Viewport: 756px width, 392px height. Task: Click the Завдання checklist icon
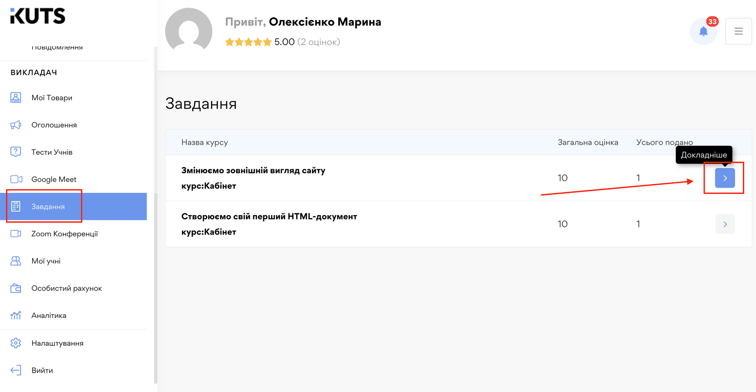click(x=16, y=206)
